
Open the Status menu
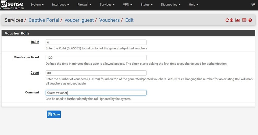click(x=146, y=5)
